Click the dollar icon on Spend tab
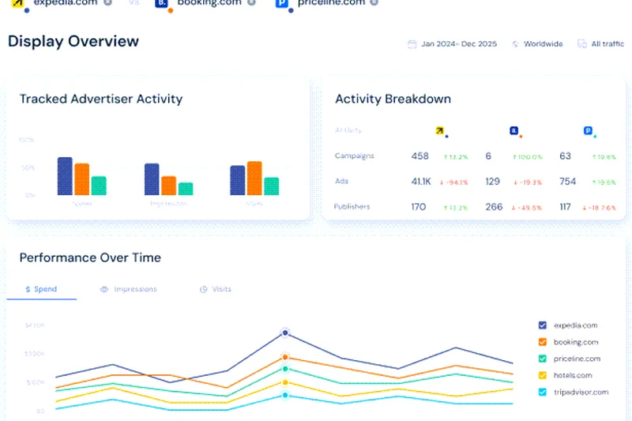Viewport: 632px width, 421px height. click(x=28, y=289)
